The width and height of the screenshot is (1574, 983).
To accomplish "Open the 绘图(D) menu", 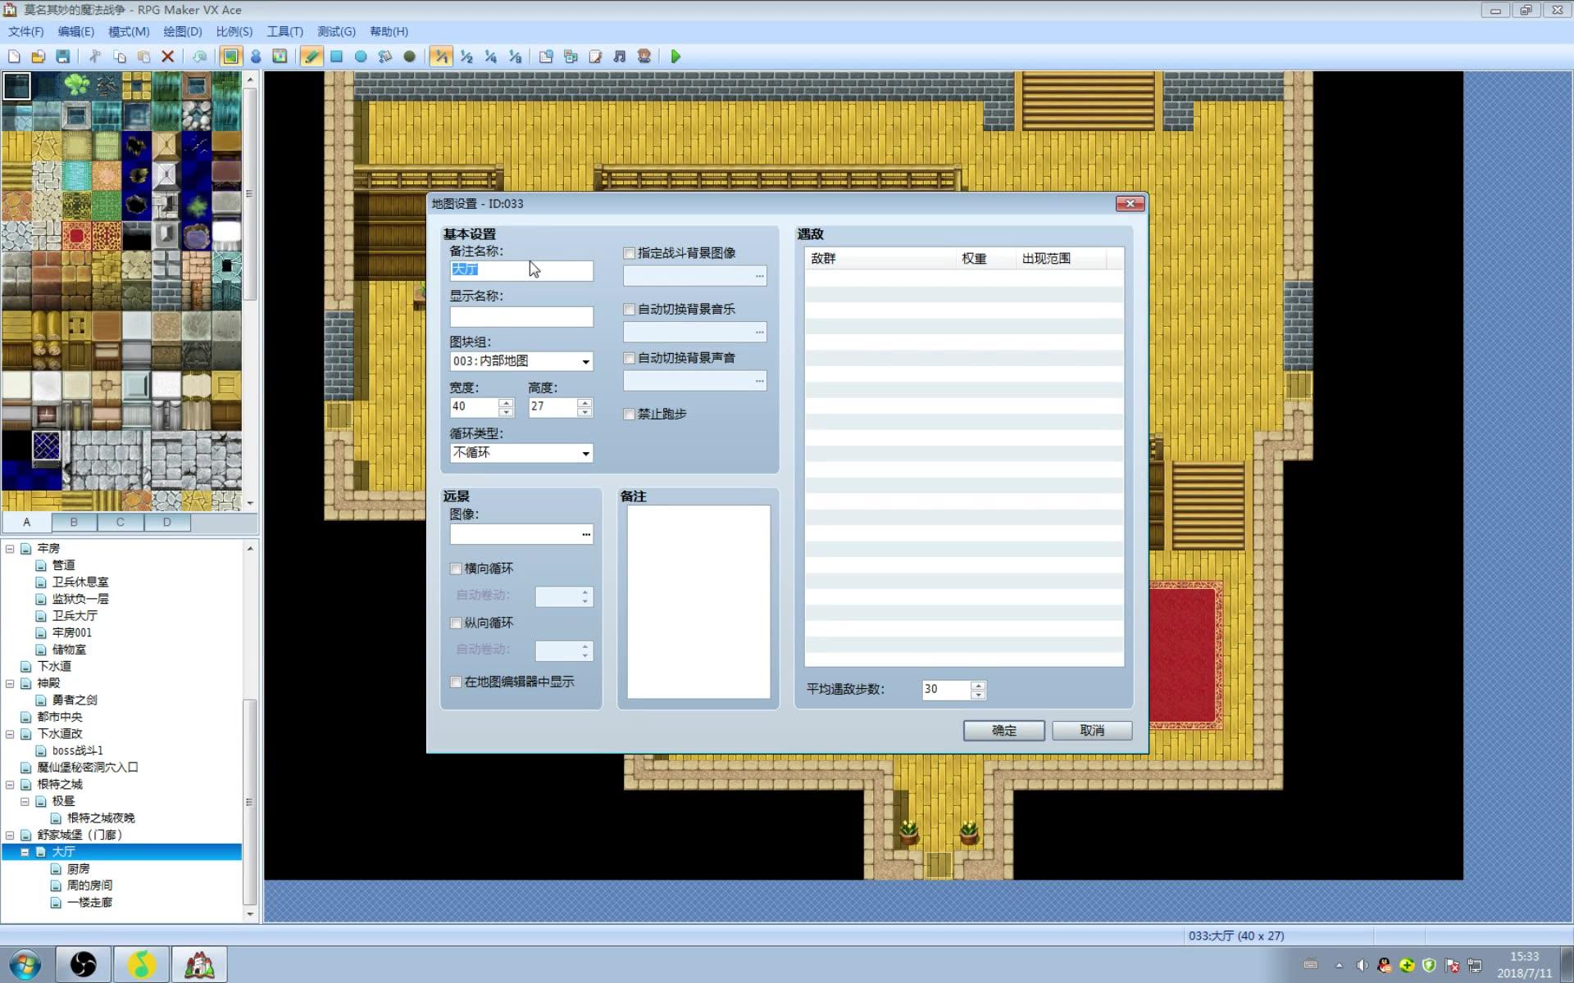I will [182, 31].
